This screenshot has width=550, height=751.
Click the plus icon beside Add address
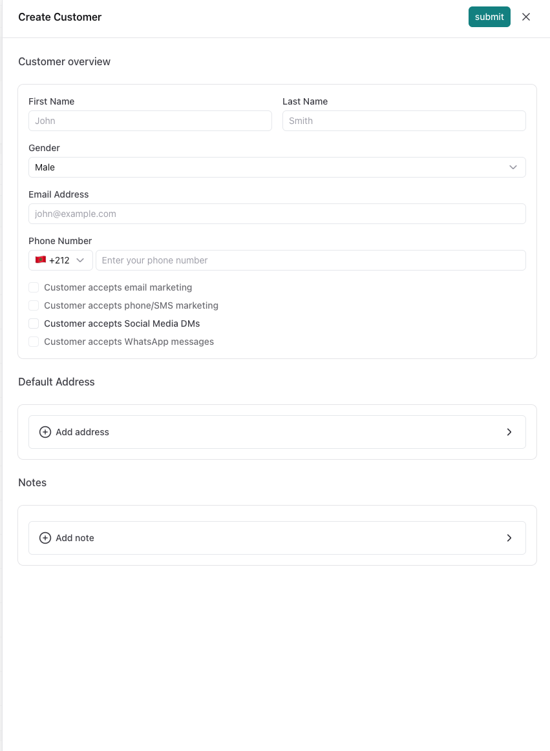pyautogui.click(x=45, y=432)
